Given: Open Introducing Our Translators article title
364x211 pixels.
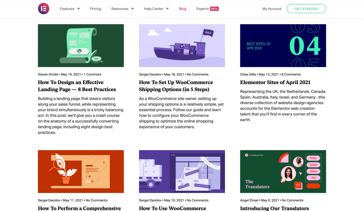Looking at the screenshot, I should coord(274,208).
